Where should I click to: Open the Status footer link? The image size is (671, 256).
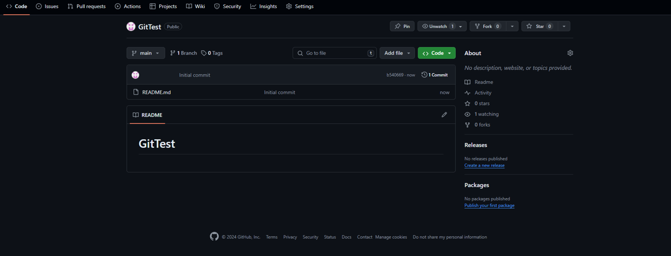point(330,237)
